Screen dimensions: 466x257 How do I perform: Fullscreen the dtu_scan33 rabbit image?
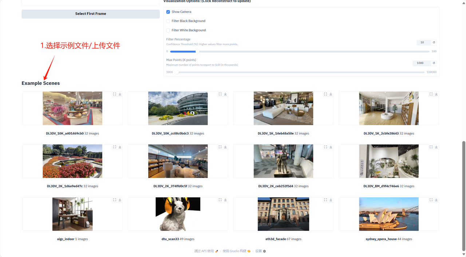point(220,200)
